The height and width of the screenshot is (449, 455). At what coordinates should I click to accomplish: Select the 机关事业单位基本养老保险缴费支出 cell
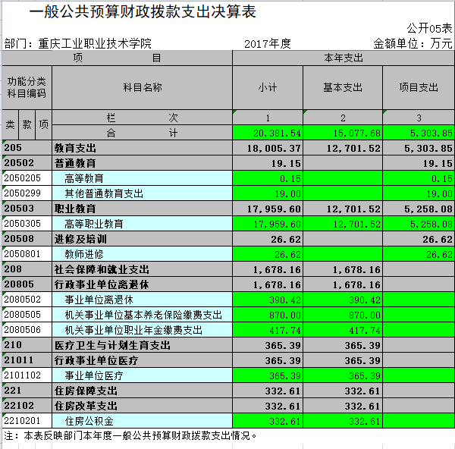[x=143, y=315]
